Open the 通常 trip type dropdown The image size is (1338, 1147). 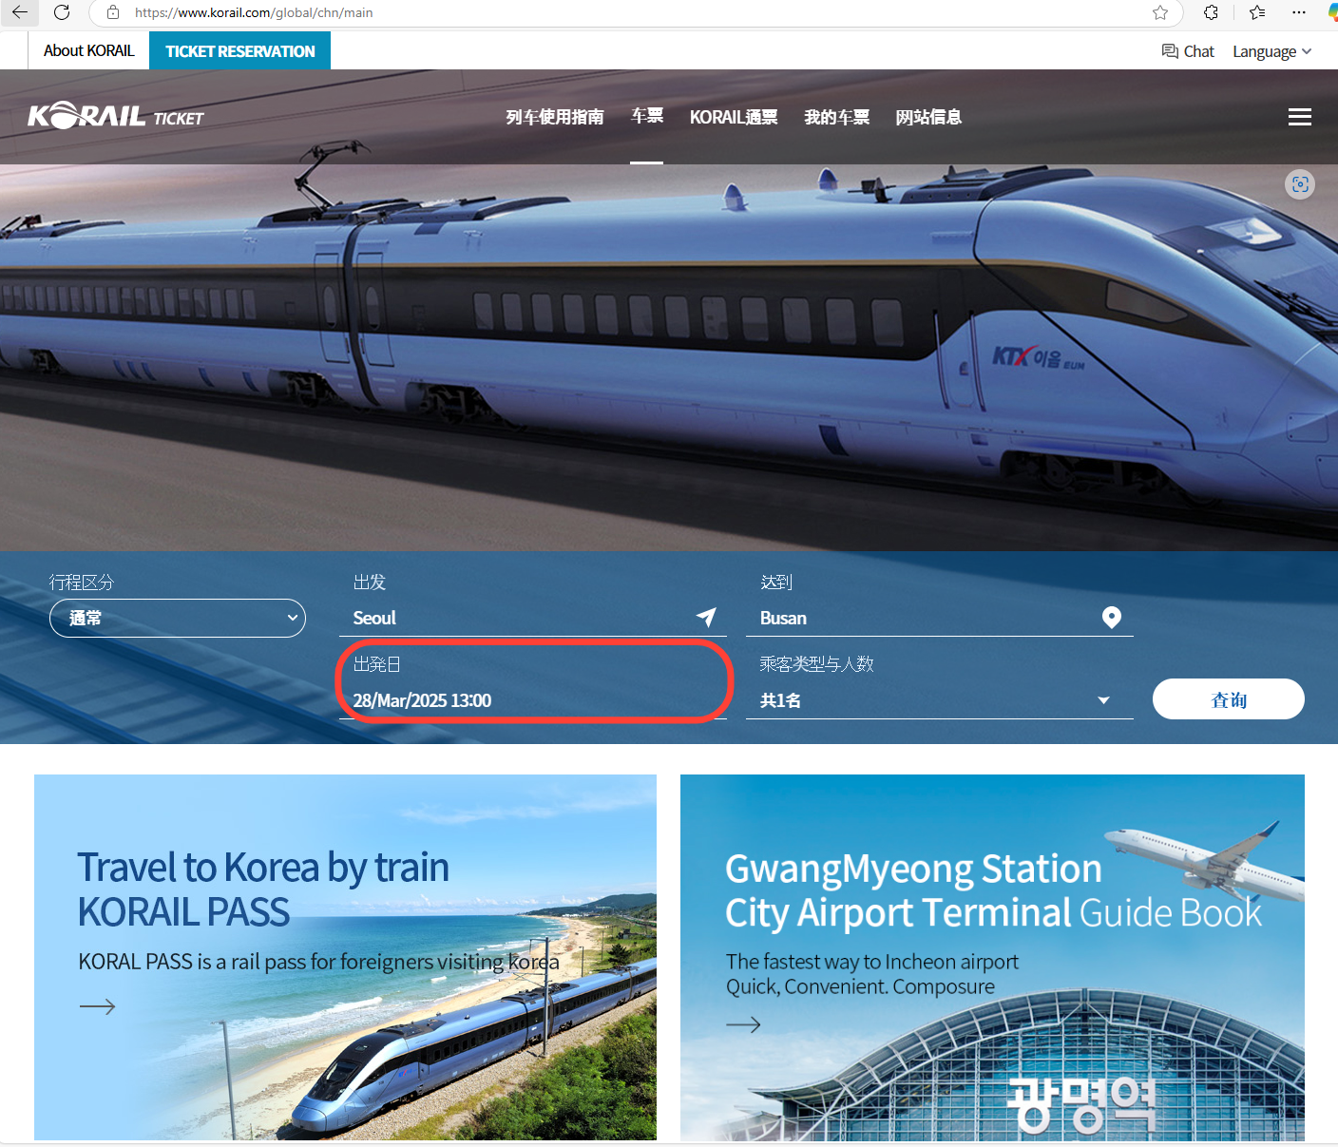pyautogui.click(x=178, y=619)
